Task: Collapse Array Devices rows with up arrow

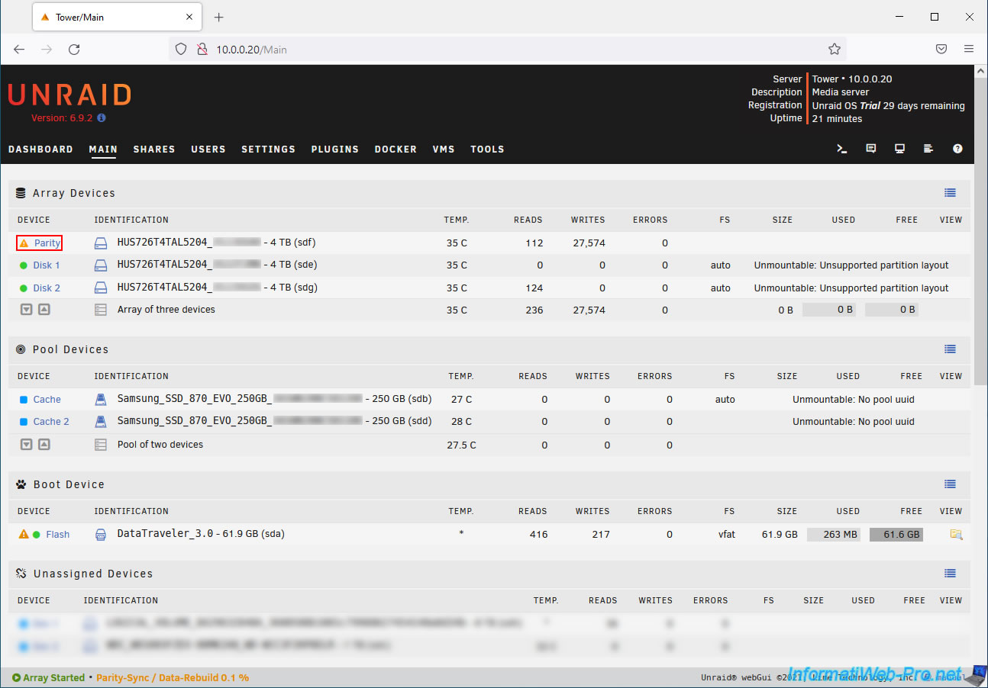Action: click(44, 310)
